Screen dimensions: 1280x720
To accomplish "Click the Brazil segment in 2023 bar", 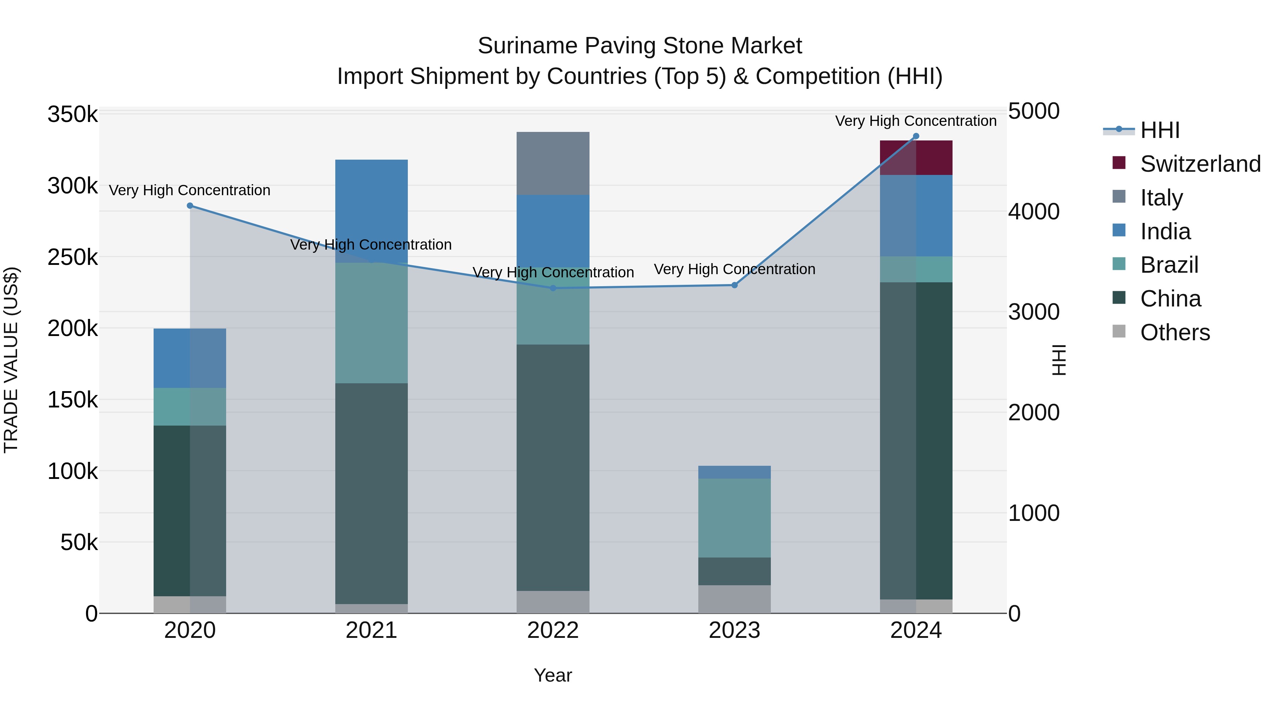I will pyautogui.click(x=735, y=518).
